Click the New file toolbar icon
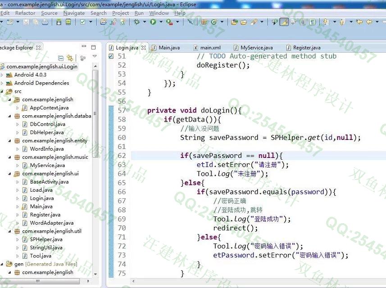The width and height of the screenshot is (386, 288). coord(10,22)
